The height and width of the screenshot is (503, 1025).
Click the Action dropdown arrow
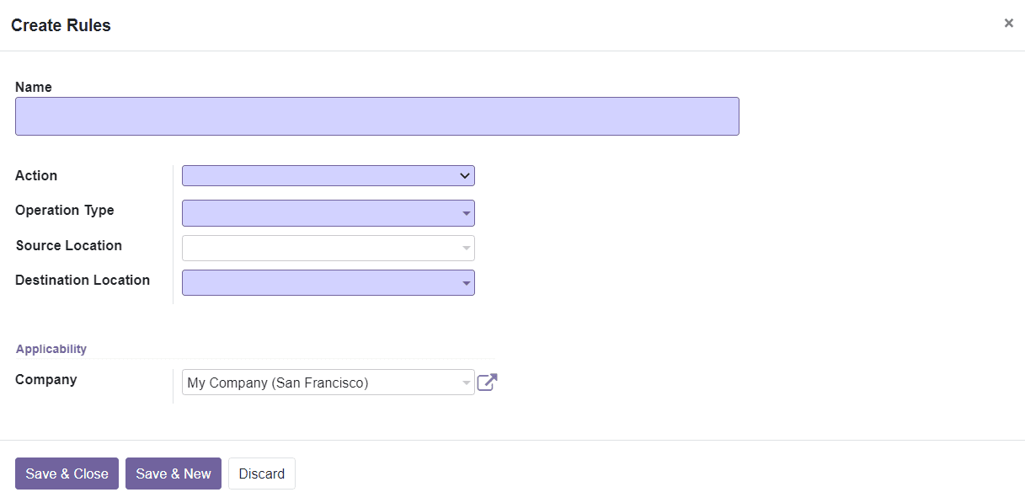[x=465, y=175]
